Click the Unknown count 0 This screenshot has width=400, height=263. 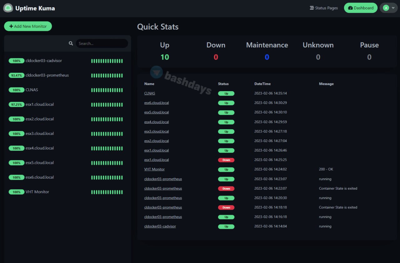tap(318, 57)
